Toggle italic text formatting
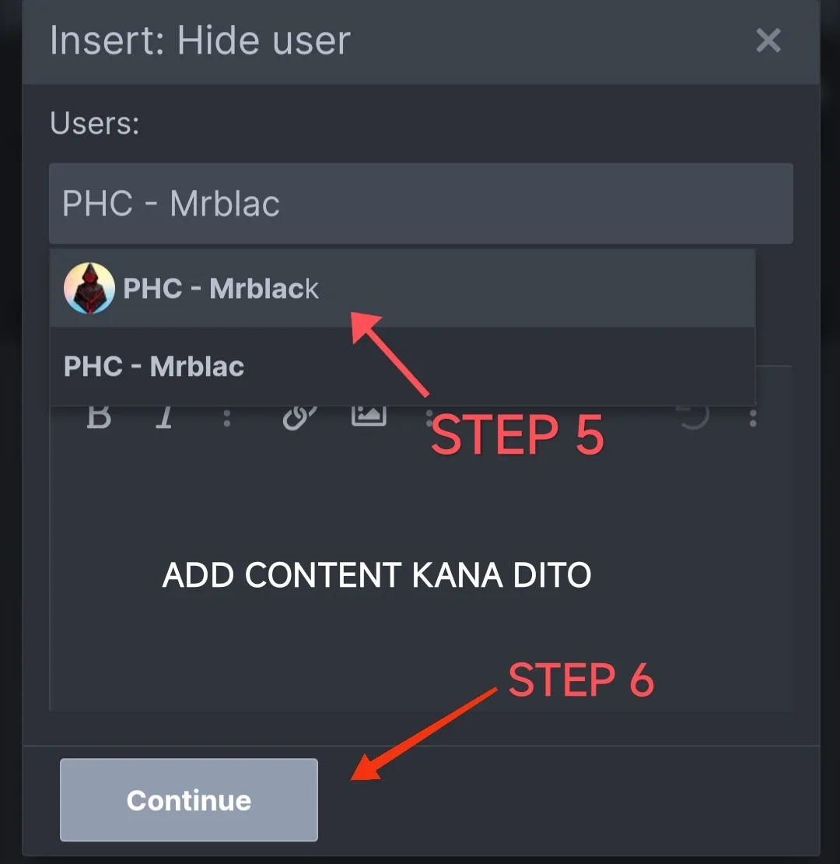Viewport: 840px width, 864px height. pyautogui.click(x=165, y=417)
